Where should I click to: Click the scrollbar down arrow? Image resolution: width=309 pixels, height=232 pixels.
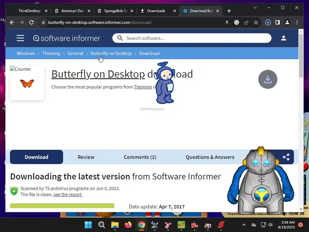pos(301,209)
